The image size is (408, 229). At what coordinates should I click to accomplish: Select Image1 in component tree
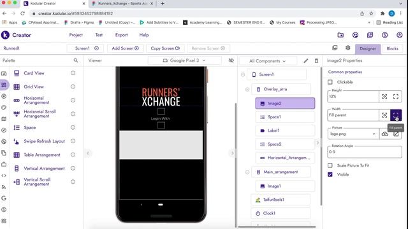[x=285, y=186]
